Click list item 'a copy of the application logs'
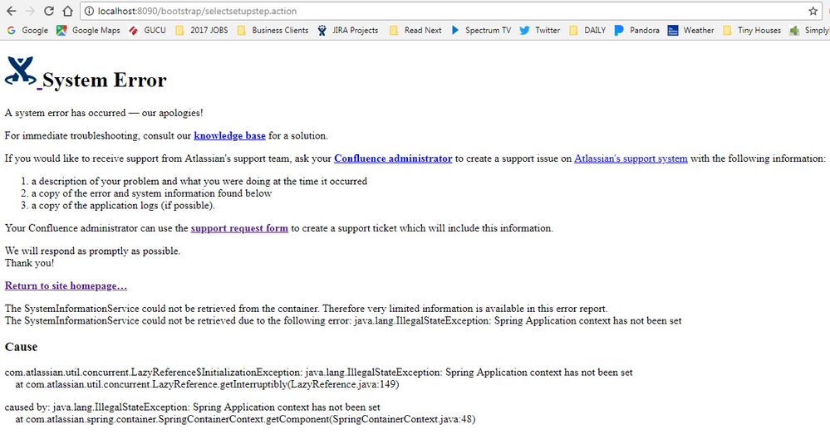 pos(123,206)
